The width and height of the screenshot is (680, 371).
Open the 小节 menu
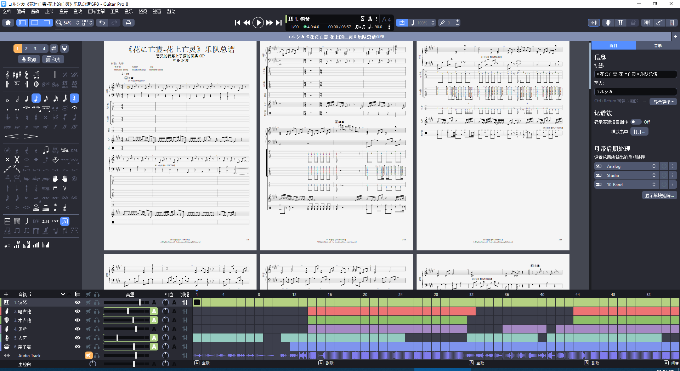point(49,11)
